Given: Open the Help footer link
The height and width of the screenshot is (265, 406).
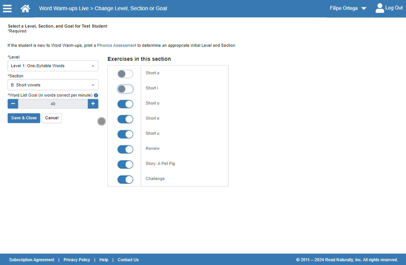Looking at the screenshot, I should point(104,260).
